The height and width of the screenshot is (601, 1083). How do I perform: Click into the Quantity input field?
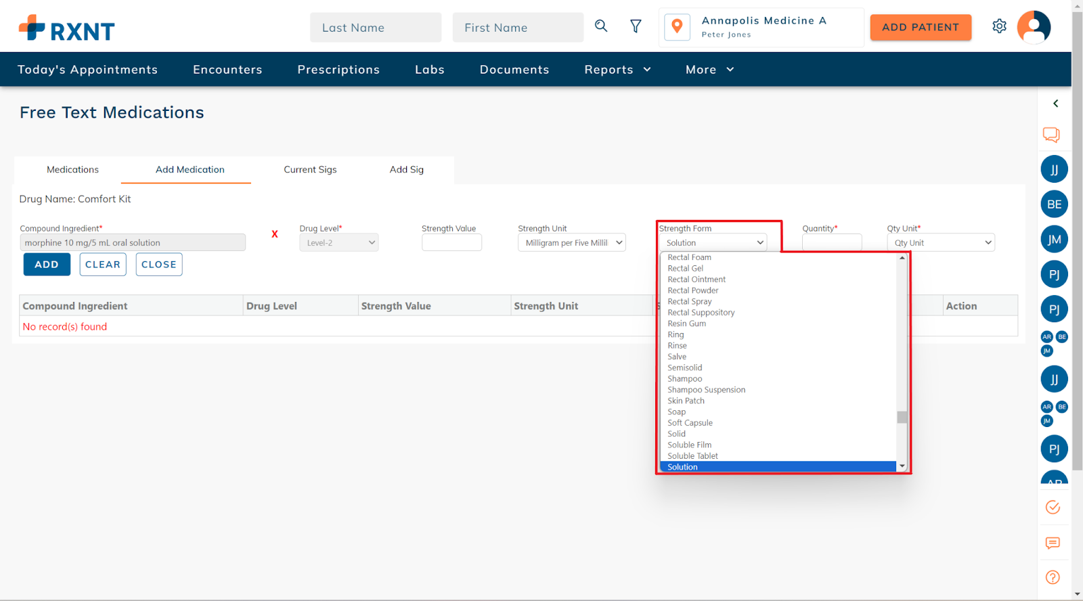click(831, 243)
